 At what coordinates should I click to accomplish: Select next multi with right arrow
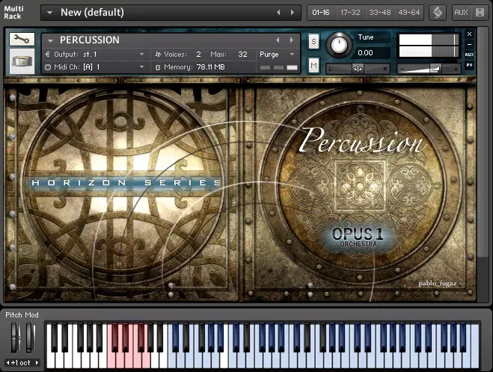(293, 13)
